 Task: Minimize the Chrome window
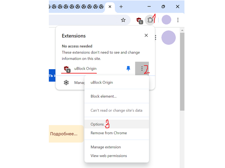(x=149, y=7)
